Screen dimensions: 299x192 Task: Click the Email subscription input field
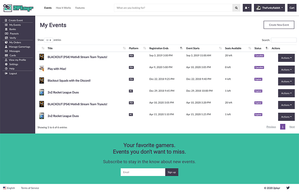[143, 172]
